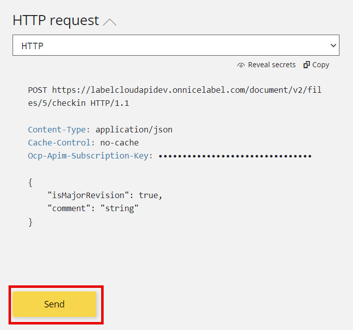
Task: Toggle Reveal secrets text link
Action: (x=272, y=65)
